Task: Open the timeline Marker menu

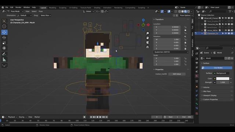Action: (37, 117)
